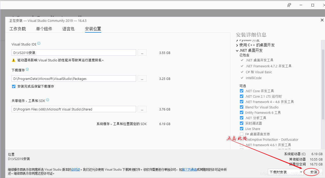This screenshot has width=325, height=178.
Task: Collapse the .NET 桌面开发 section
Action: pos(237,50)
